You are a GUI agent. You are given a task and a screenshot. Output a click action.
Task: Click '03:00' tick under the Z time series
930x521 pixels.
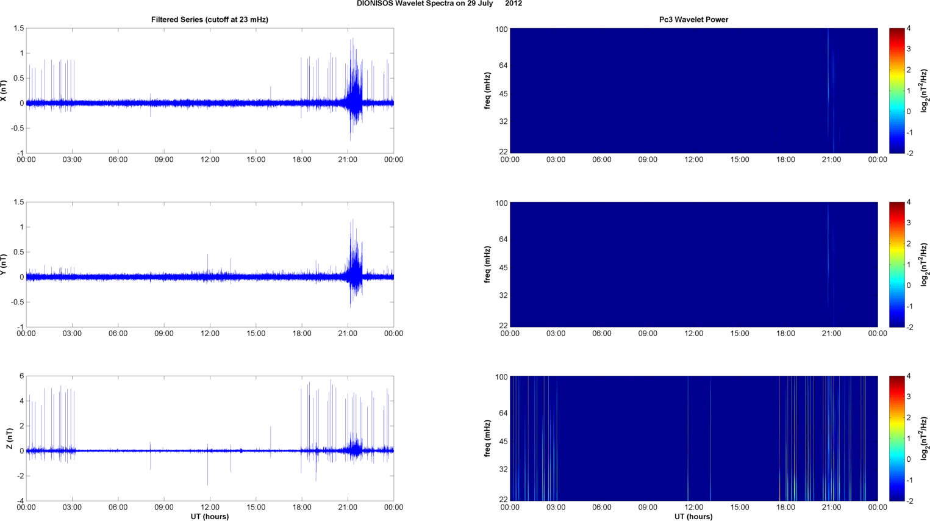(x=72, y=508)
